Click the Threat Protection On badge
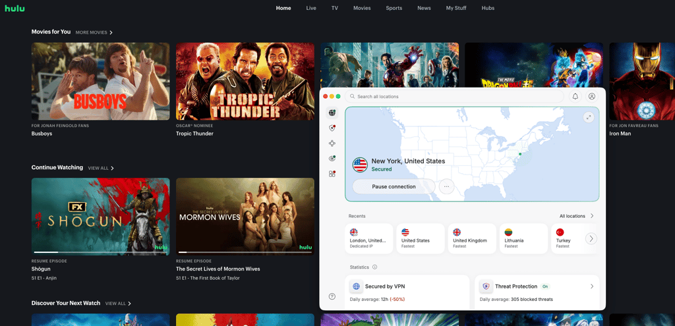This screenshot has height=326, width=675. 545,286
